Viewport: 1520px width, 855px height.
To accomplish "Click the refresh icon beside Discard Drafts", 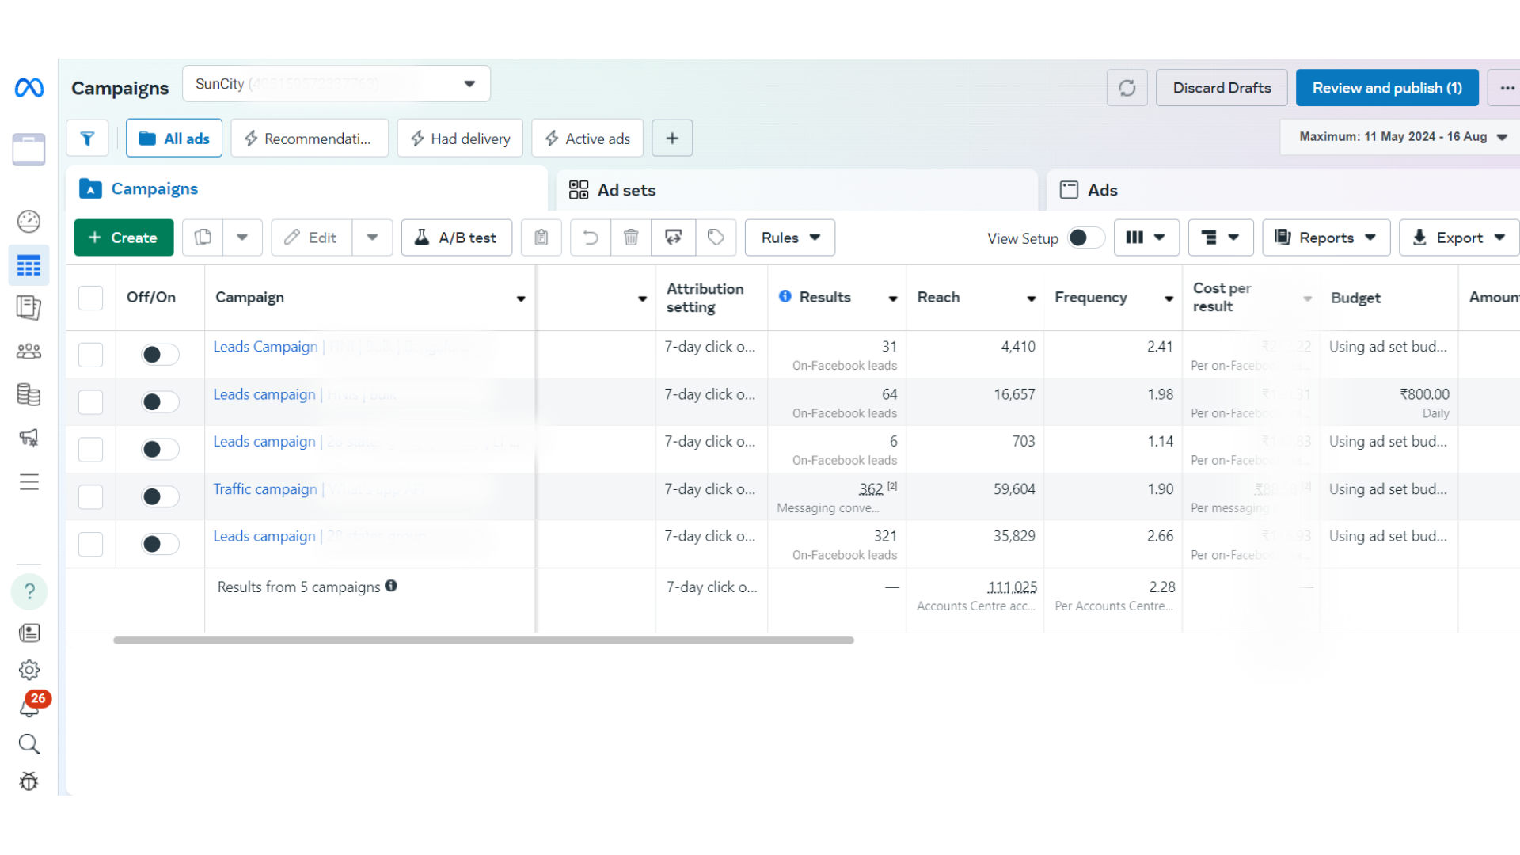I will click(1127, 88).
